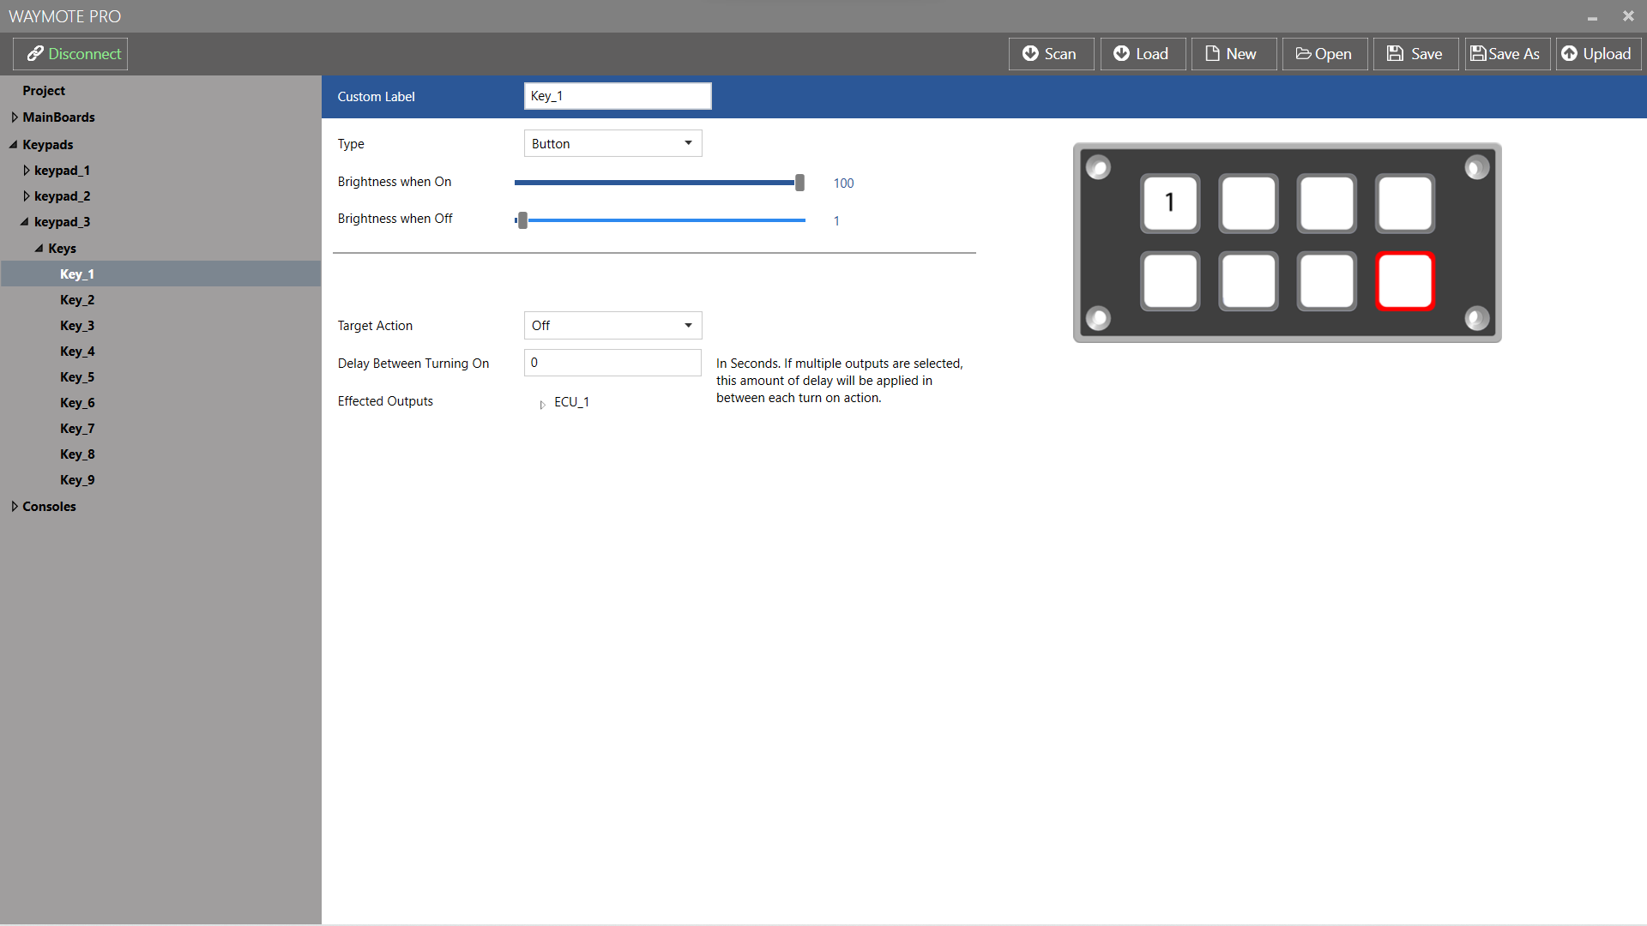Click the Open folder icon
This screenshot has width=1647, height=926.
coord(1303,54)
